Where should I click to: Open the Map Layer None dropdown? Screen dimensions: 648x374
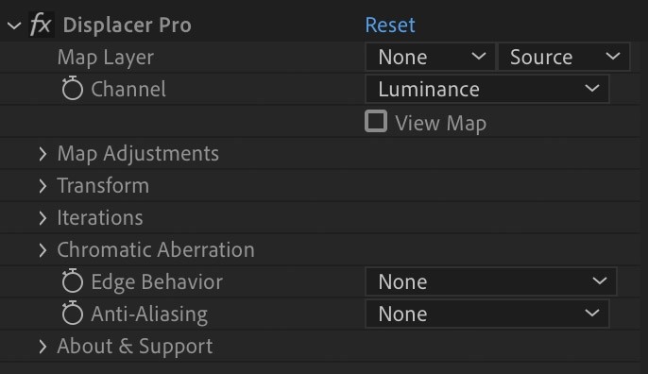pyautogui.click(x=430, y=57)
